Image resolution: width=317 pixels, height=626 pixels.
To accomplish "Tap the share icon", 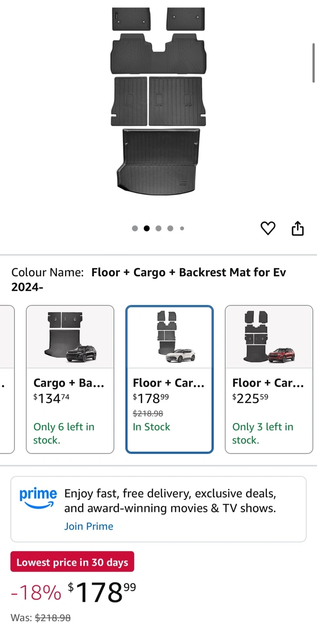I will point(297,228).
